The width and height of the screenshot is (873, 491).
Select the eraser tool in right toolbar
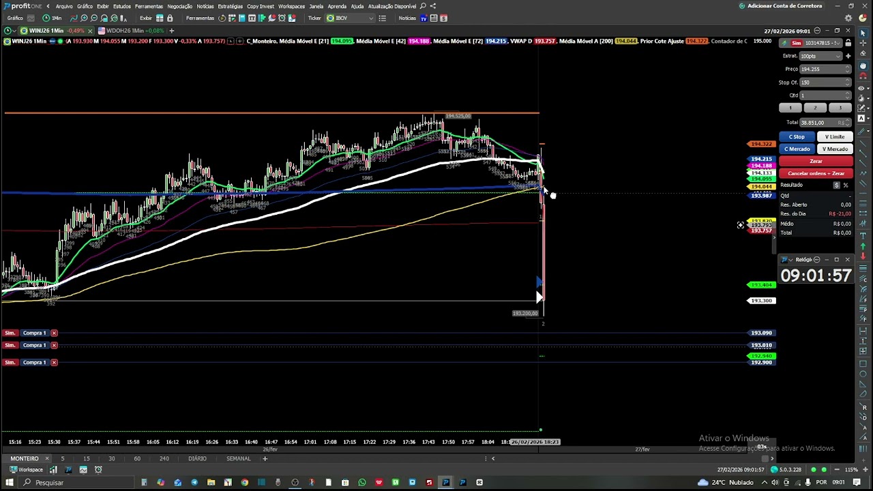click(863, 55)
